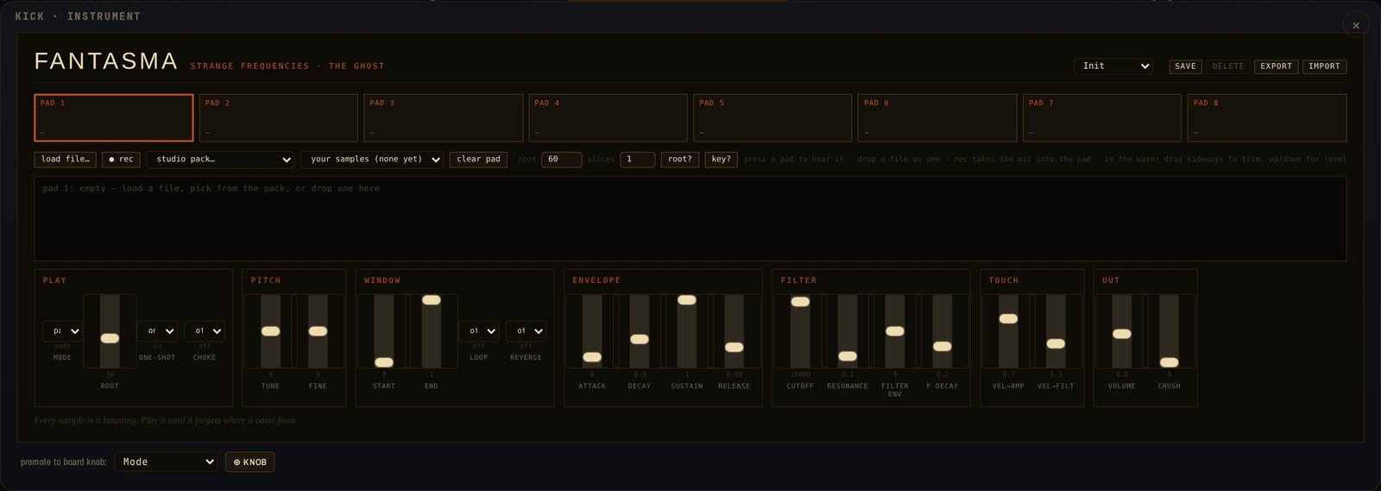Click the VEL-AMP touch slider

coord(1008,331)
